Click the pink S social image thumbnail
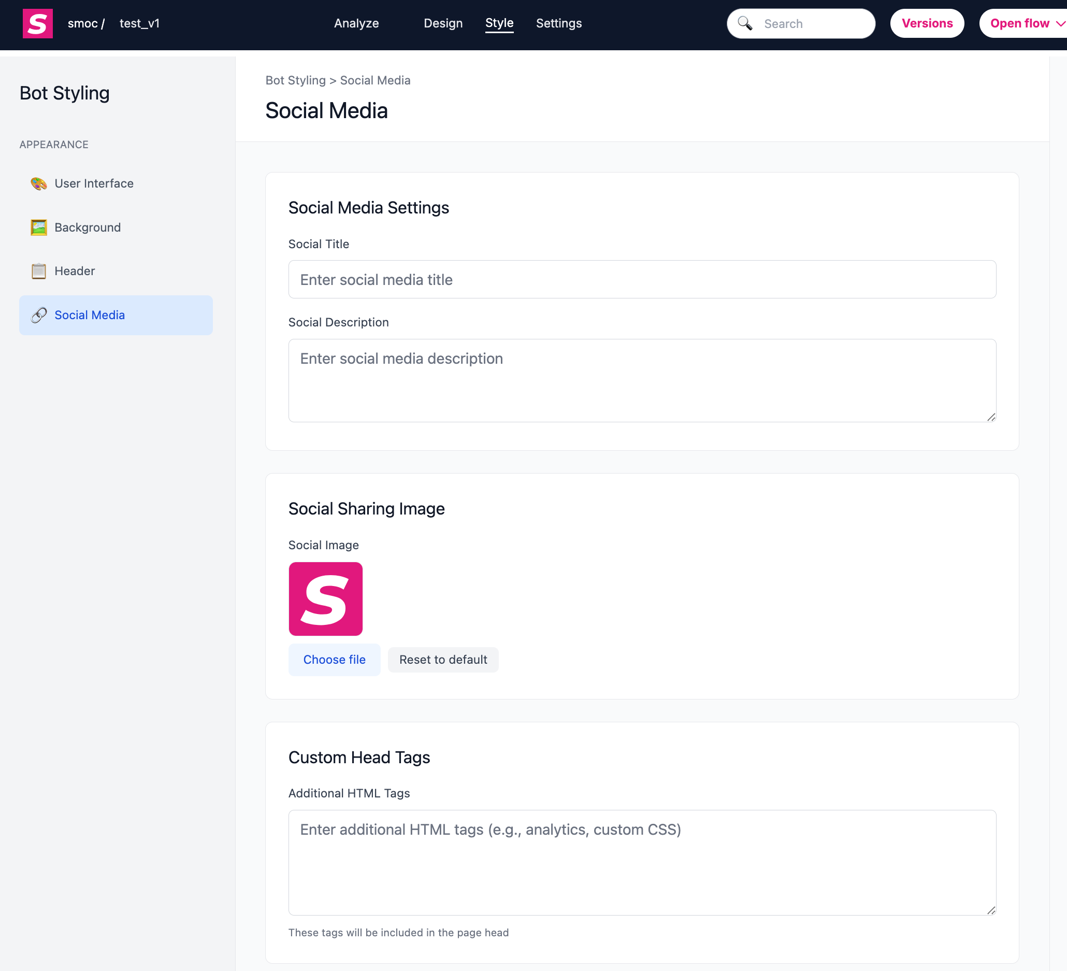This screenshot has height=971, width=1067. [325, 599]
